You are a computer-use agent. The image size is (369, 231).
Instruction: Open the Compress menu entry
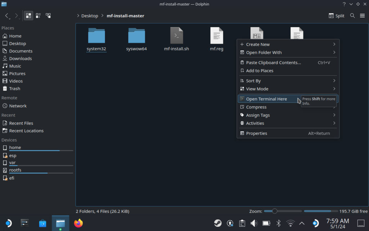(x=288, y=107)
